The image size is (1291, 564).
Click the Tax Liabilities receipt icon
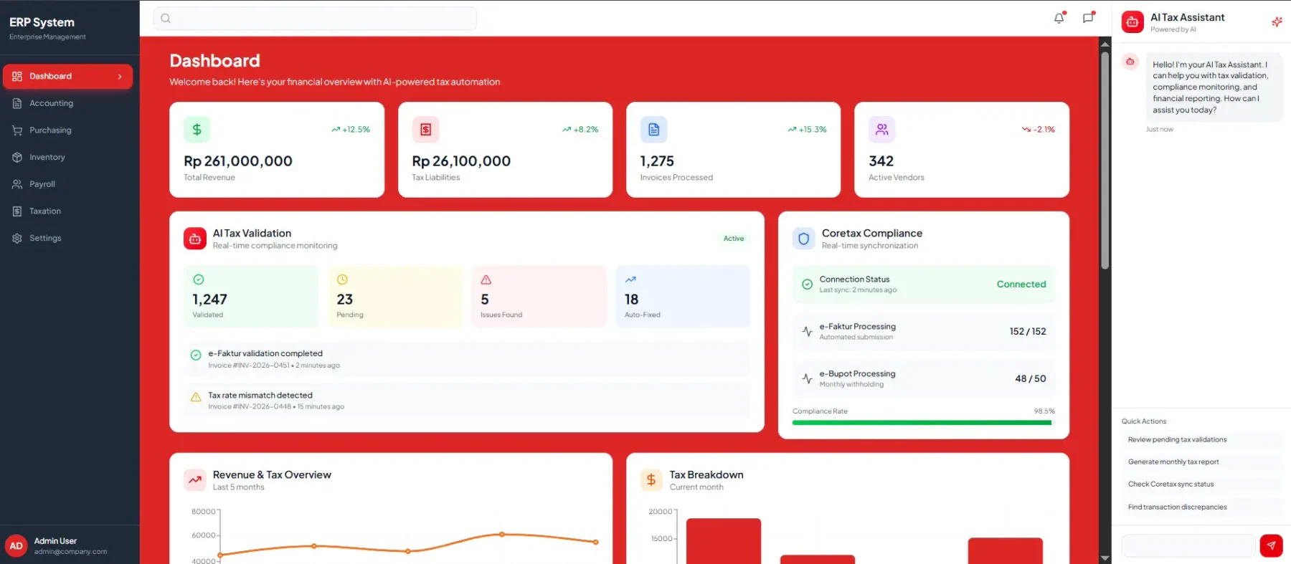point(425,130)
